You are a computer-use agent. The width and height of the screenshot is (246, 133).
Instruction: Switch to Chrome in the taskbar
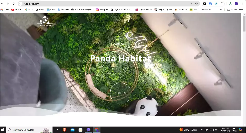97,130
